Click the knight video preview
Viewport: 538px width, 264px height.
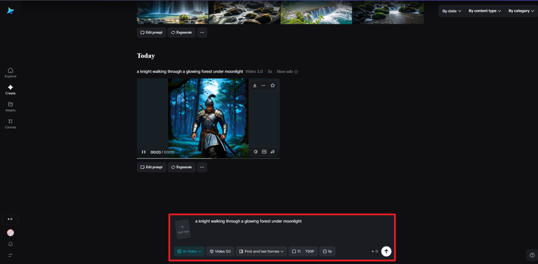pos(208,118)
